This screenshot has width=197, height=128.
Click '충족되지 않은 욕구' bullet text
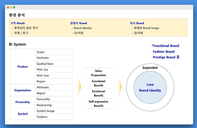[x=26, y=28]
